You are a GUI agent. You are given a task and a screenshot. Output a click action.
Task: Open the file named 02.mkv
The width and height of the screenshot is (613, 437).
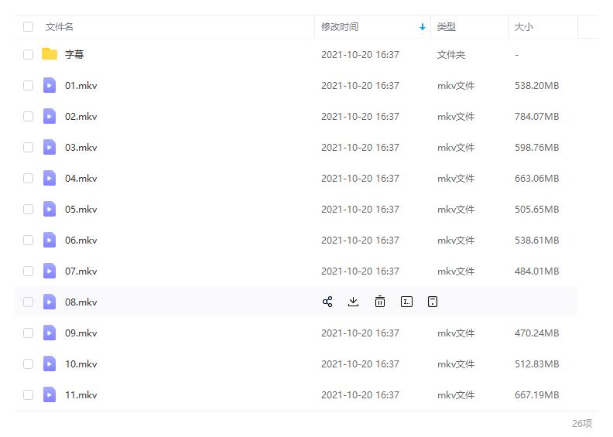(x=81, y=116)
